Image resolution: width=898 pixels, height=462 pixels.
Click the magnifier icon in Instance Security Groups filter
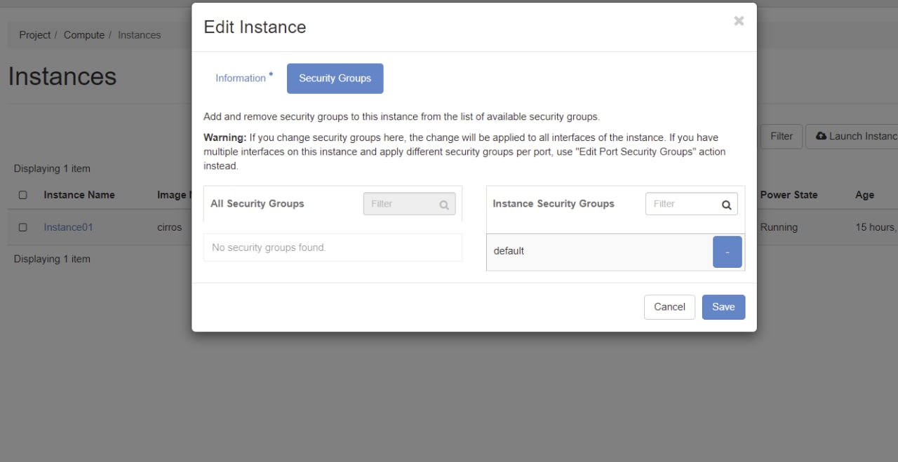[x=726, y=205]
